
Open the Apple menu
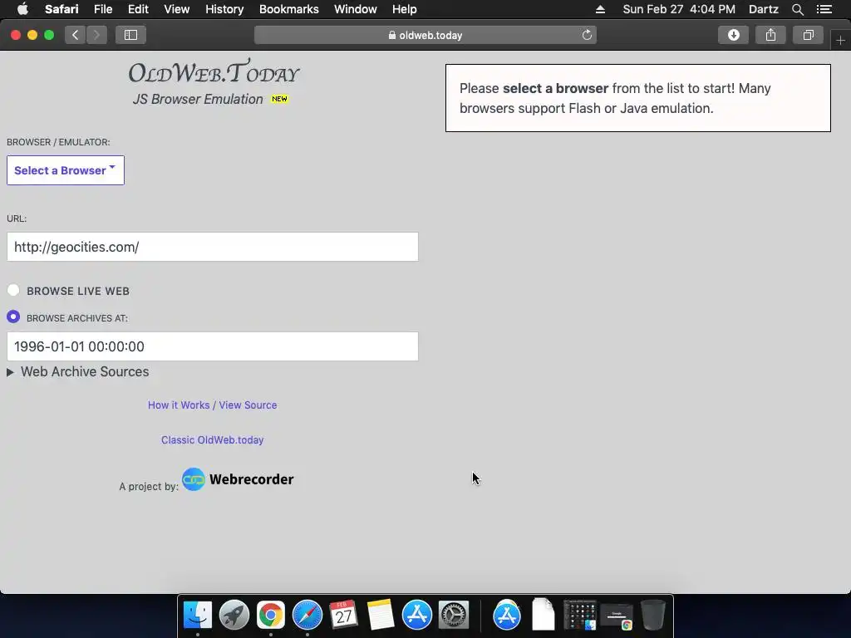[22, 9]
